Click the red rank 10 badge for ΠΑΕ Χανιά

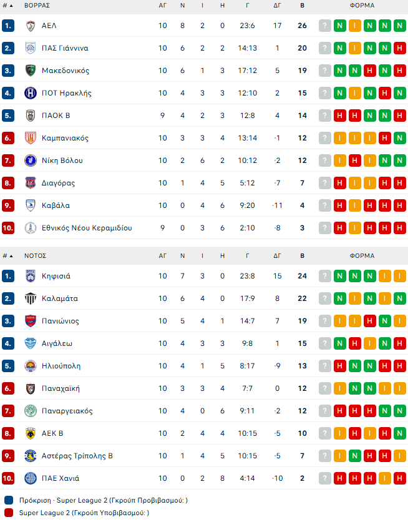pyautogui.click(x=8, y=478)
